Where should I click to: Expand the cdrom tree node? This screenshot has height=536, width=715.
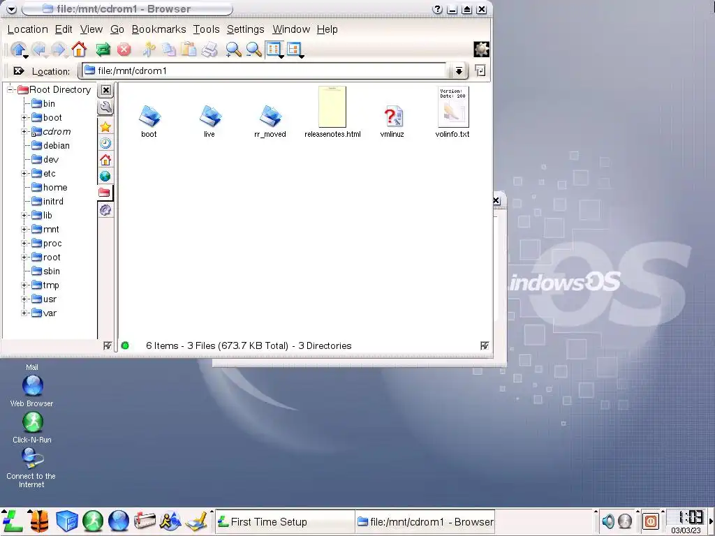(24, 132)
